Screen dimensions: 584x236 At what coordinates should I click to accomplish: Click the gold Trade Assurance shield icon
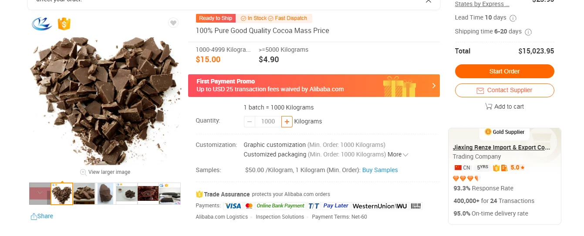click(x=199, y=194)
